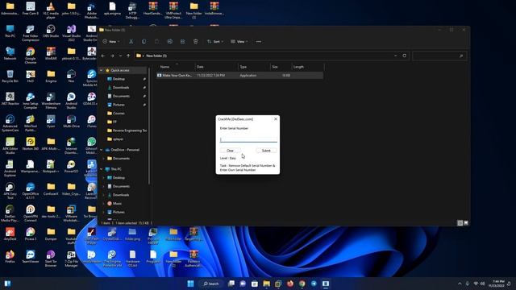Viewport: 516px width, 290px height.
Task: Go up one folder level
Action: [x=128, y=56]
